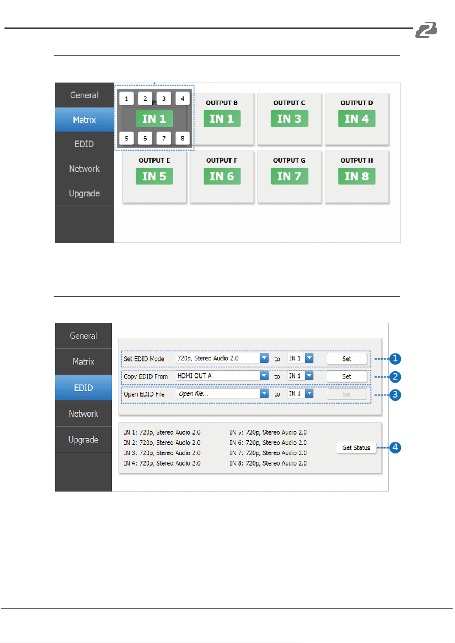Click the Get Status button
The image size is (455, 643).
pyautogui.click(x=356, y=448)
